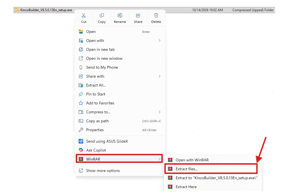282x194 pixels.
Task: Click the Copy icon
Action: 102,15
